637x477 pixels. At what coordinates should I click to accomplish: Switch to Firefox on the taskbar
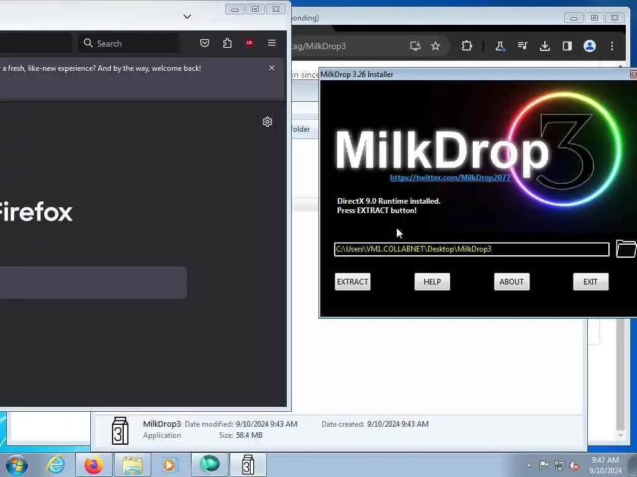(93, 465)
